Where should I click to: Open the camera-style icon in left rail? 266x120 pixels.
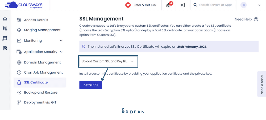click(5, 48)
